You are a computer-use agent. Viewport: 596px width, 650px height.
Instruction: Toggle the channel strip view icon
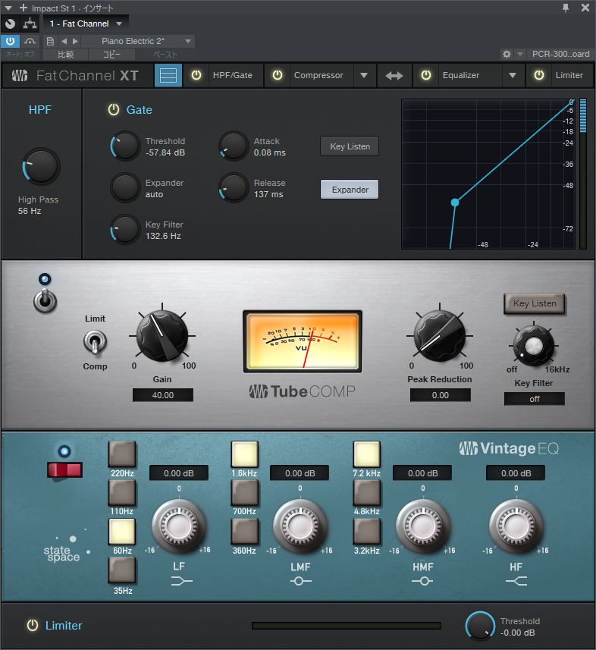pos(168,75)
